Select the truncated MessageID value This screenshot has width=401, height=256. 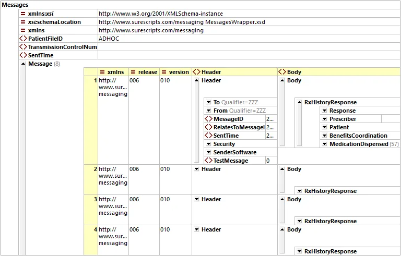270,119
